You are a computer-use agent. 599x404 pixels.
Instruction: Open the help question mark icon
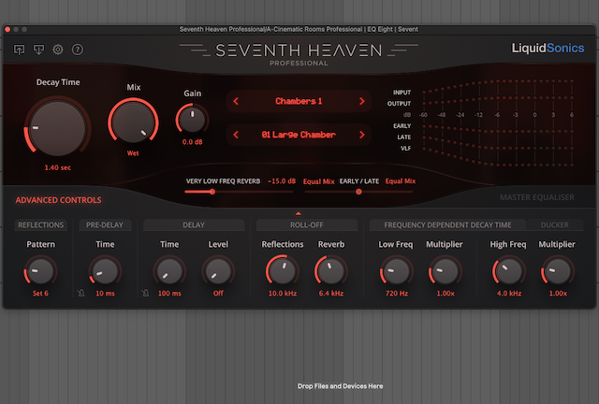click(x=78, y=50)
